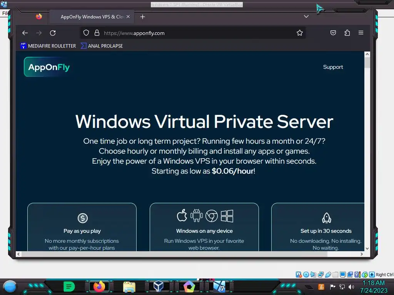Click the network tray icon

pos(342,287)
